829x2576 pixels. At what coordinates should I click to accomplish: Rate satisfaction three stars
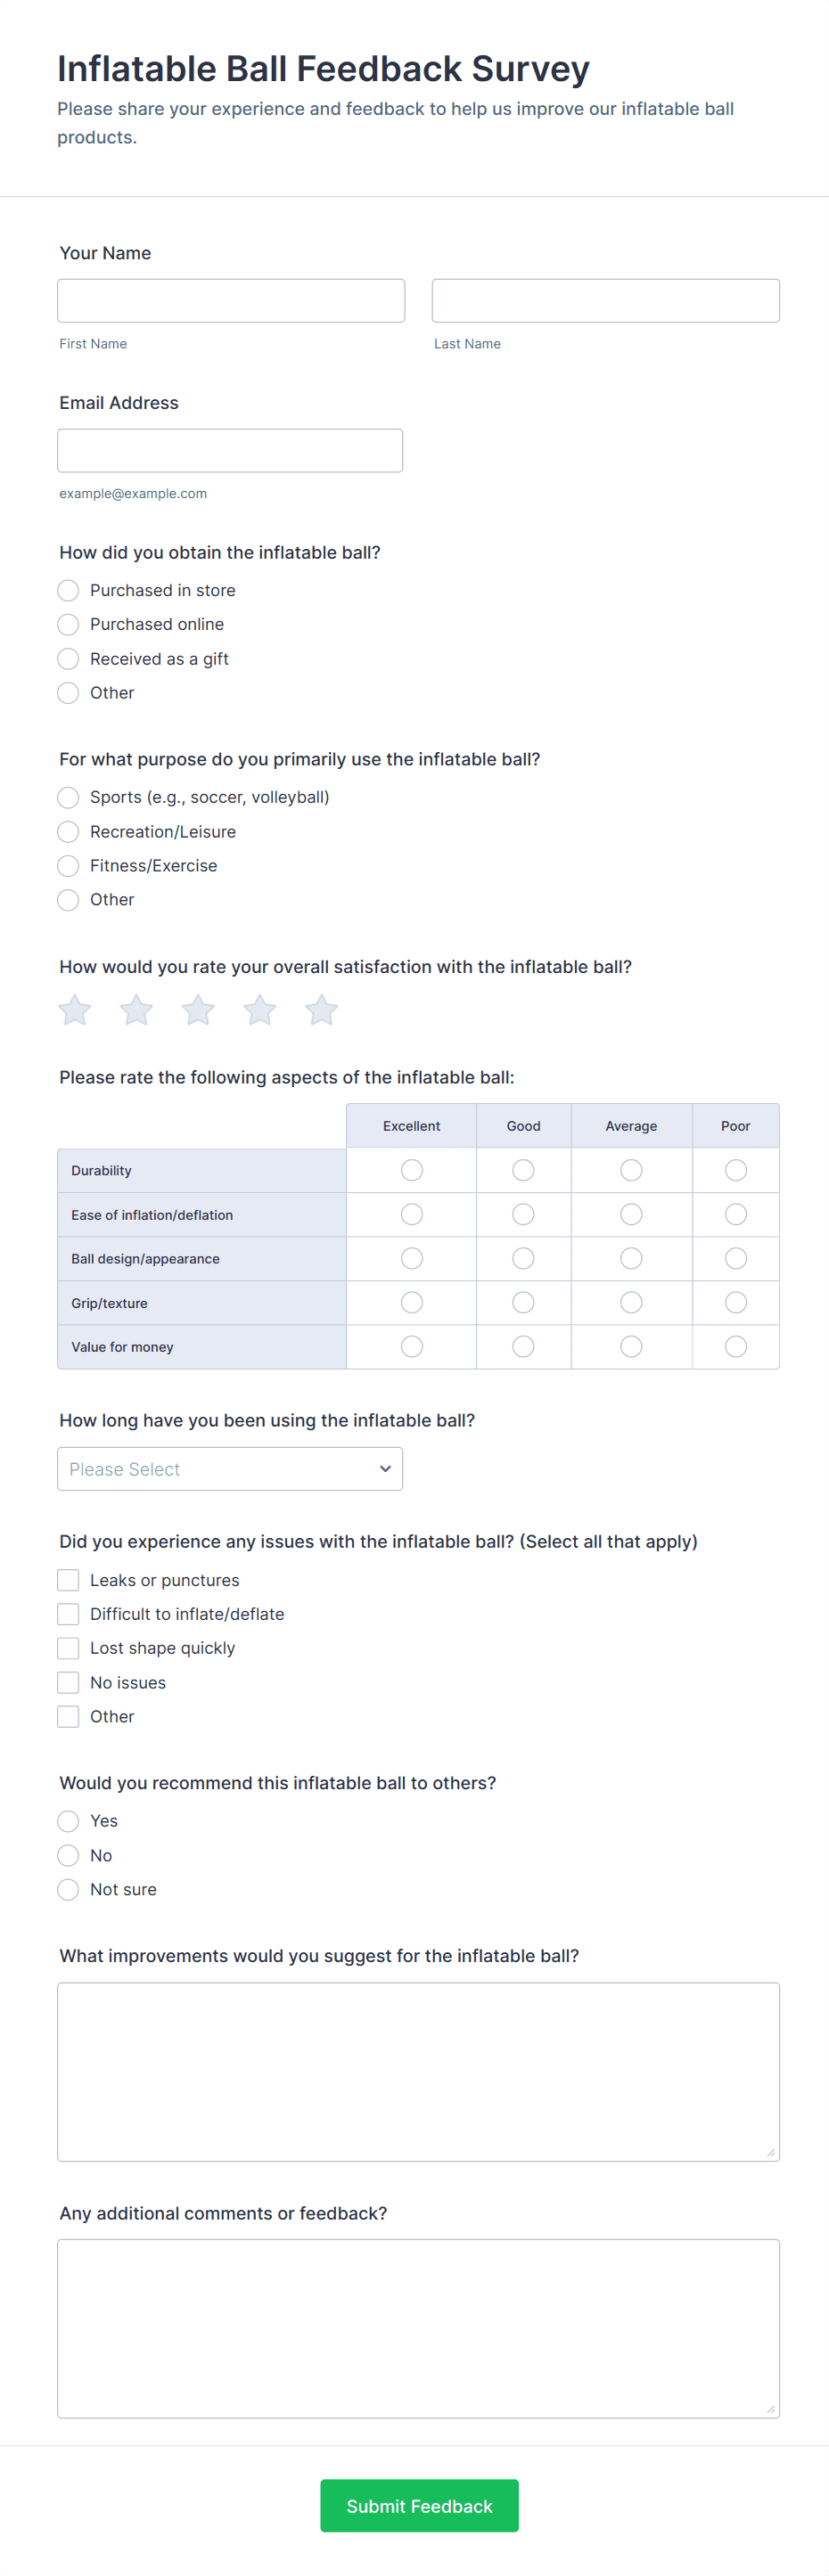click(x=198, y=1010)
